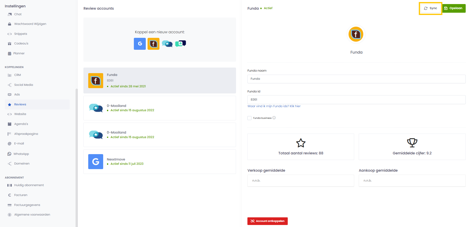This screenshot has height=227, width=470.
Task: Click the house speech-bubble icon to link account
Action: (180, 44)
